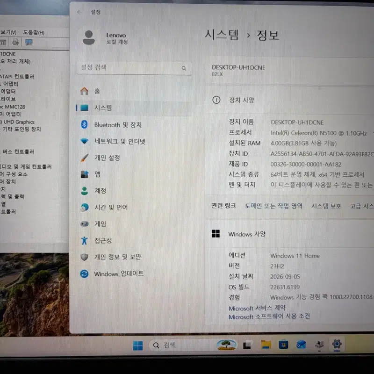The image size is (374, 374).
Task: Open the Bluetooth 및 장치 settings
Action: click(x=134, y=125)
